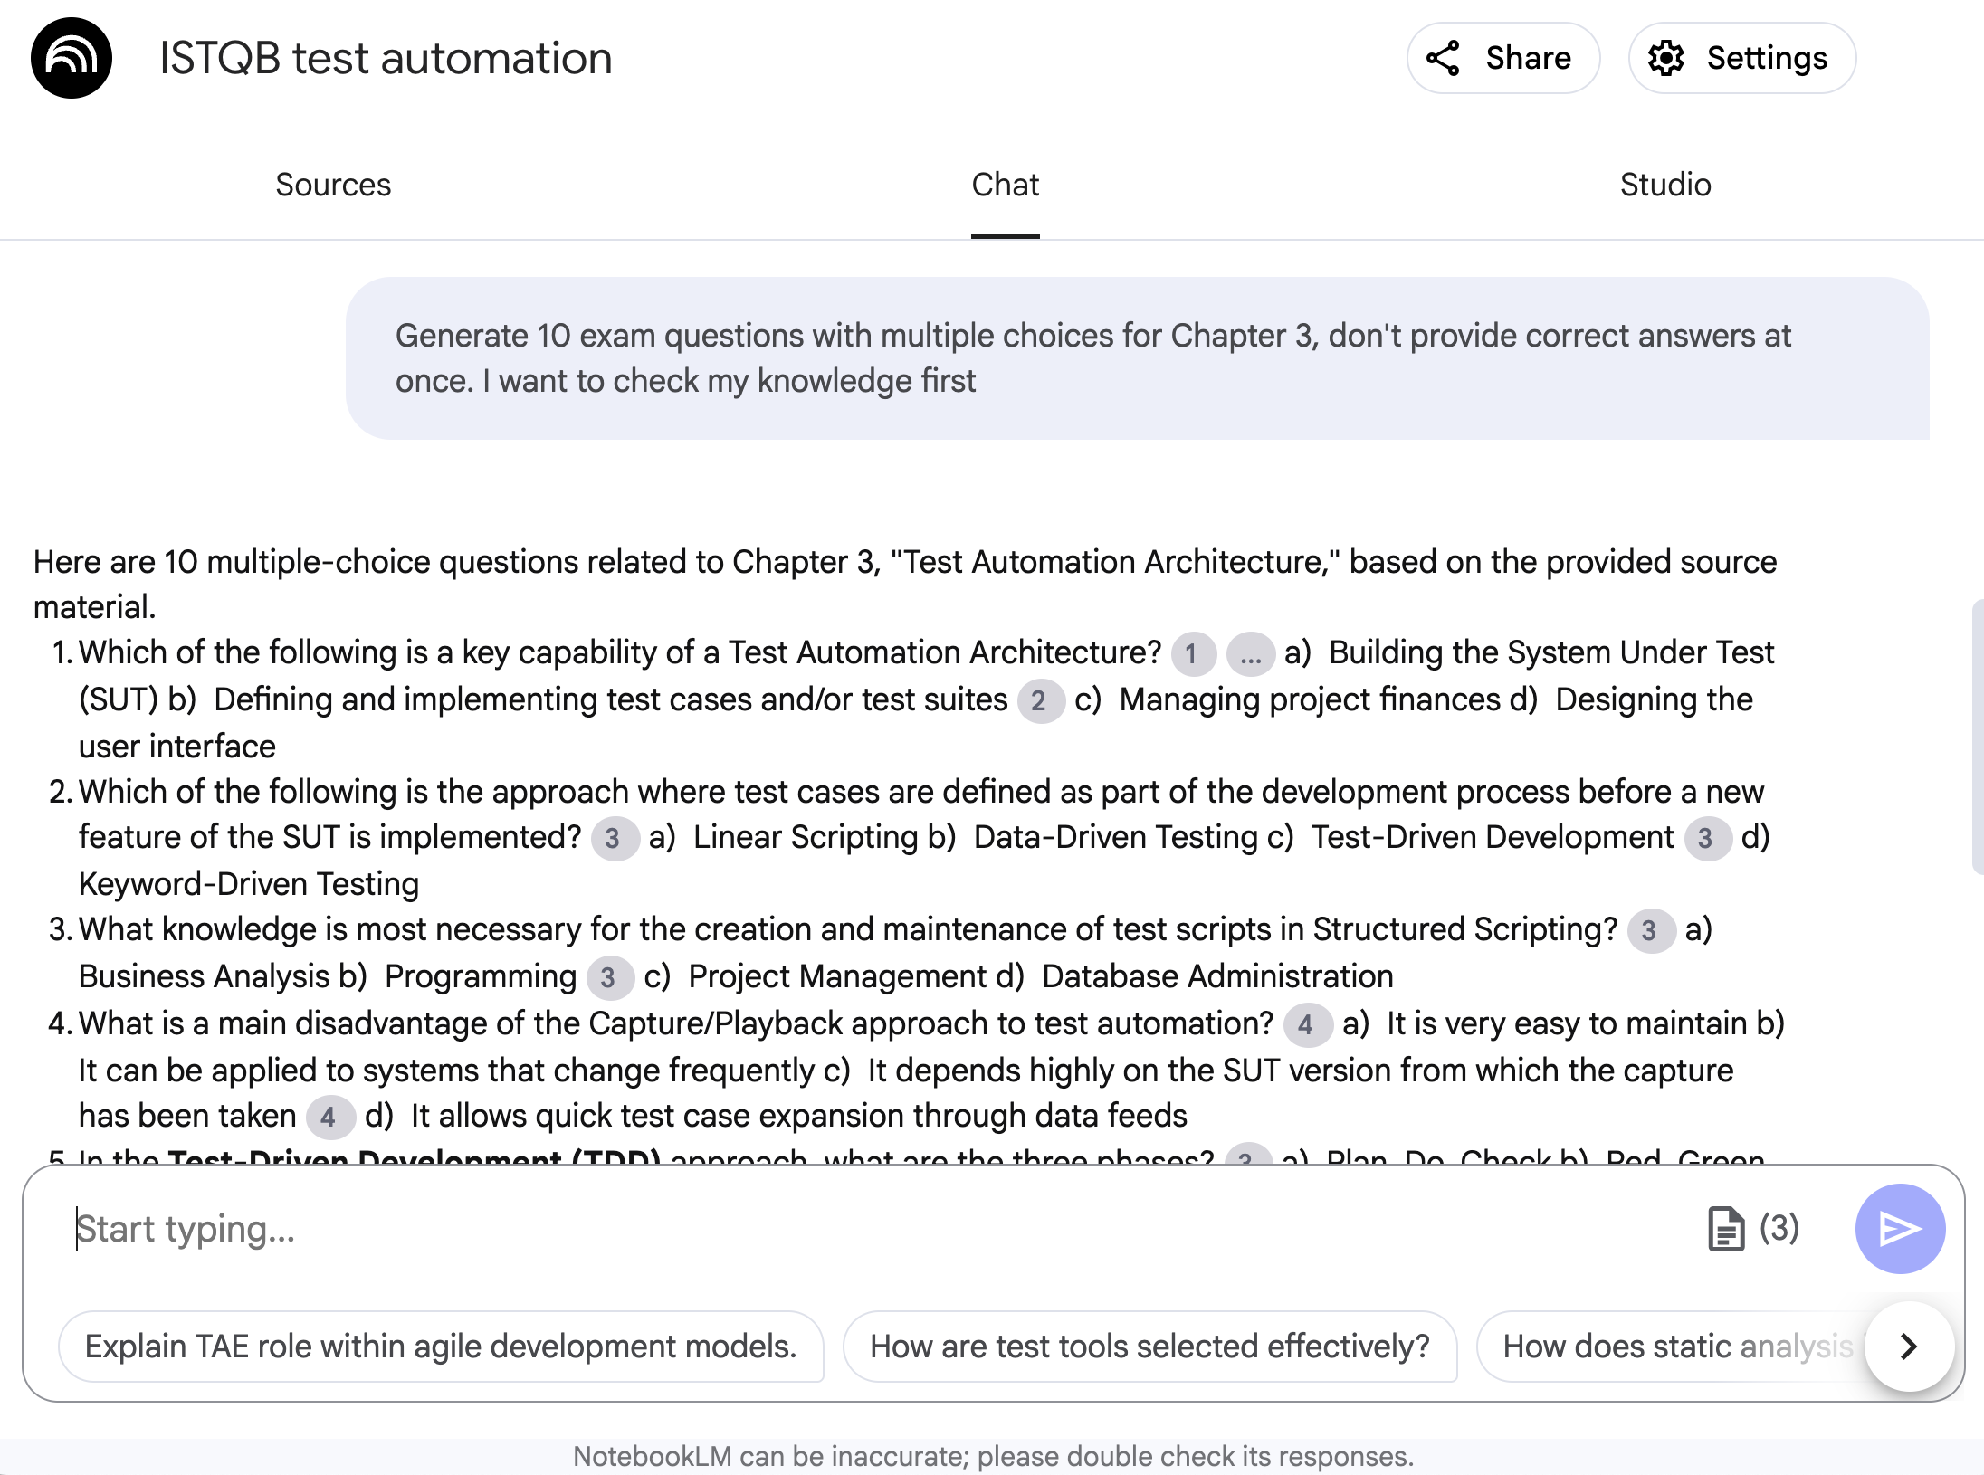Image resolution: width=1984 pixels, height=1475 pixels.
Task: Switch to the Sources tab
Action: 333,185
